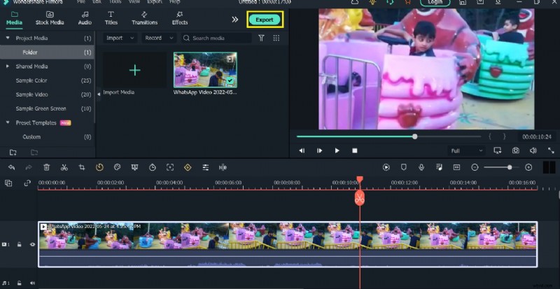The image size is (560, 289).
Task: Click the Import Media plus tile
Action: [134, 70]
